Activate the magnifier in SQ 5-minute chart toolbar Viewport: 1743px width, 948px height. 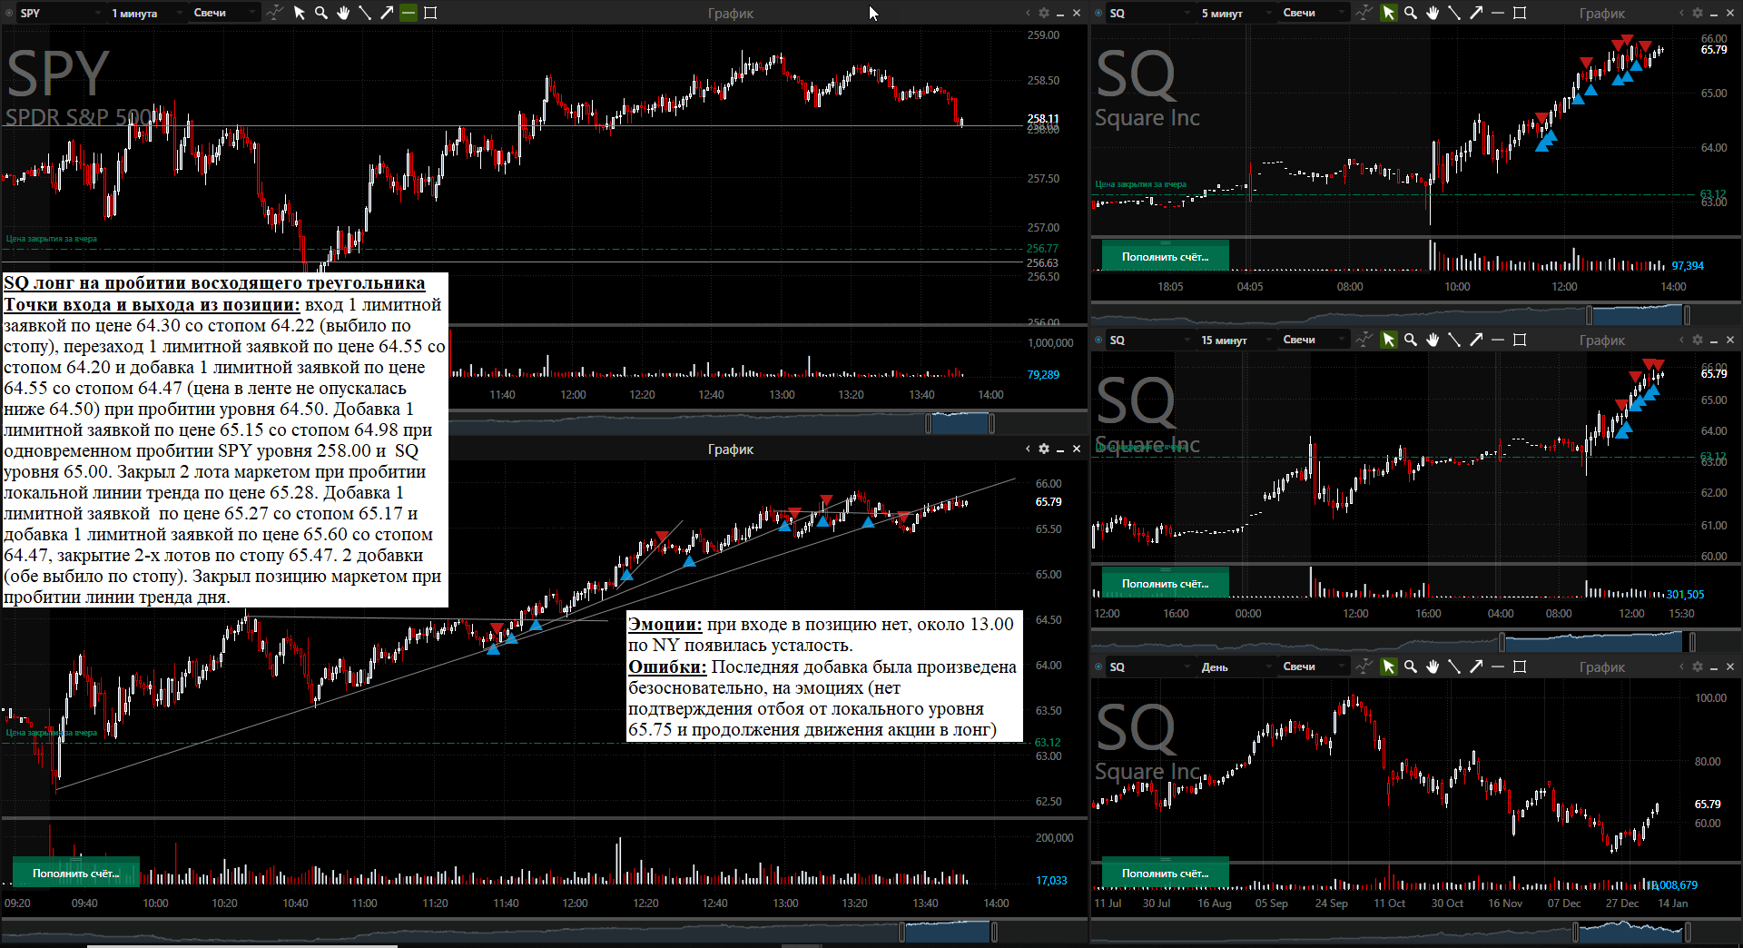click(1411, 13)
